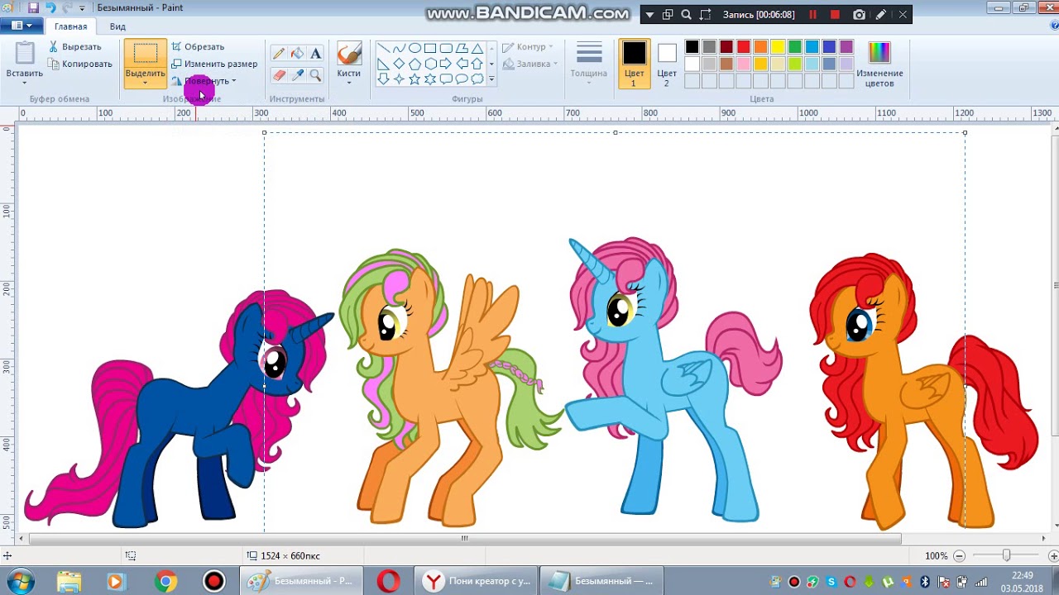The image size is (1059, 595).
Task: Choose the oval shape
Action: click(x=414, y=48)
